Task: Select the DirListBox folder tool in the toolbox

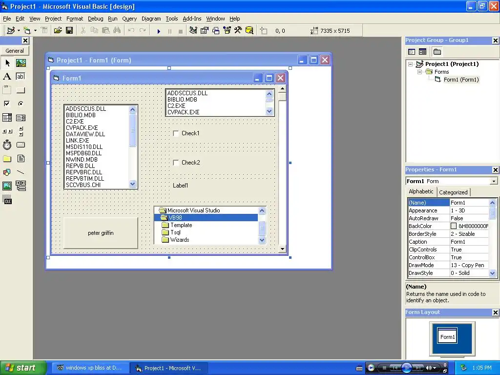Action: click(7, 159)
